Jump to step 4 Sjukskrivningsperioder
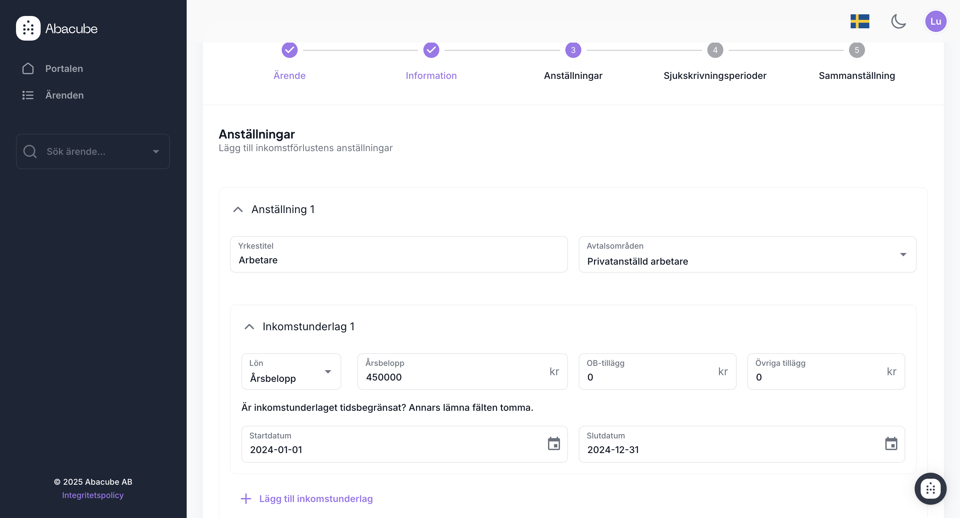The image size is (960, 518). tap(715, 50)
